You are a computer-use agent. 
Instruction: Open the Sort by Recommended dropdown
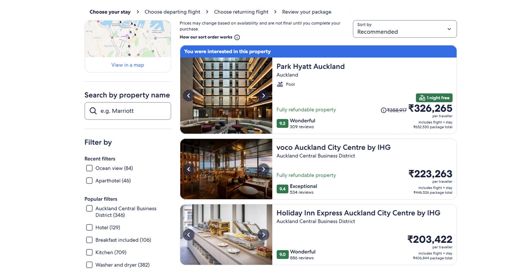(x=404, y=29)
